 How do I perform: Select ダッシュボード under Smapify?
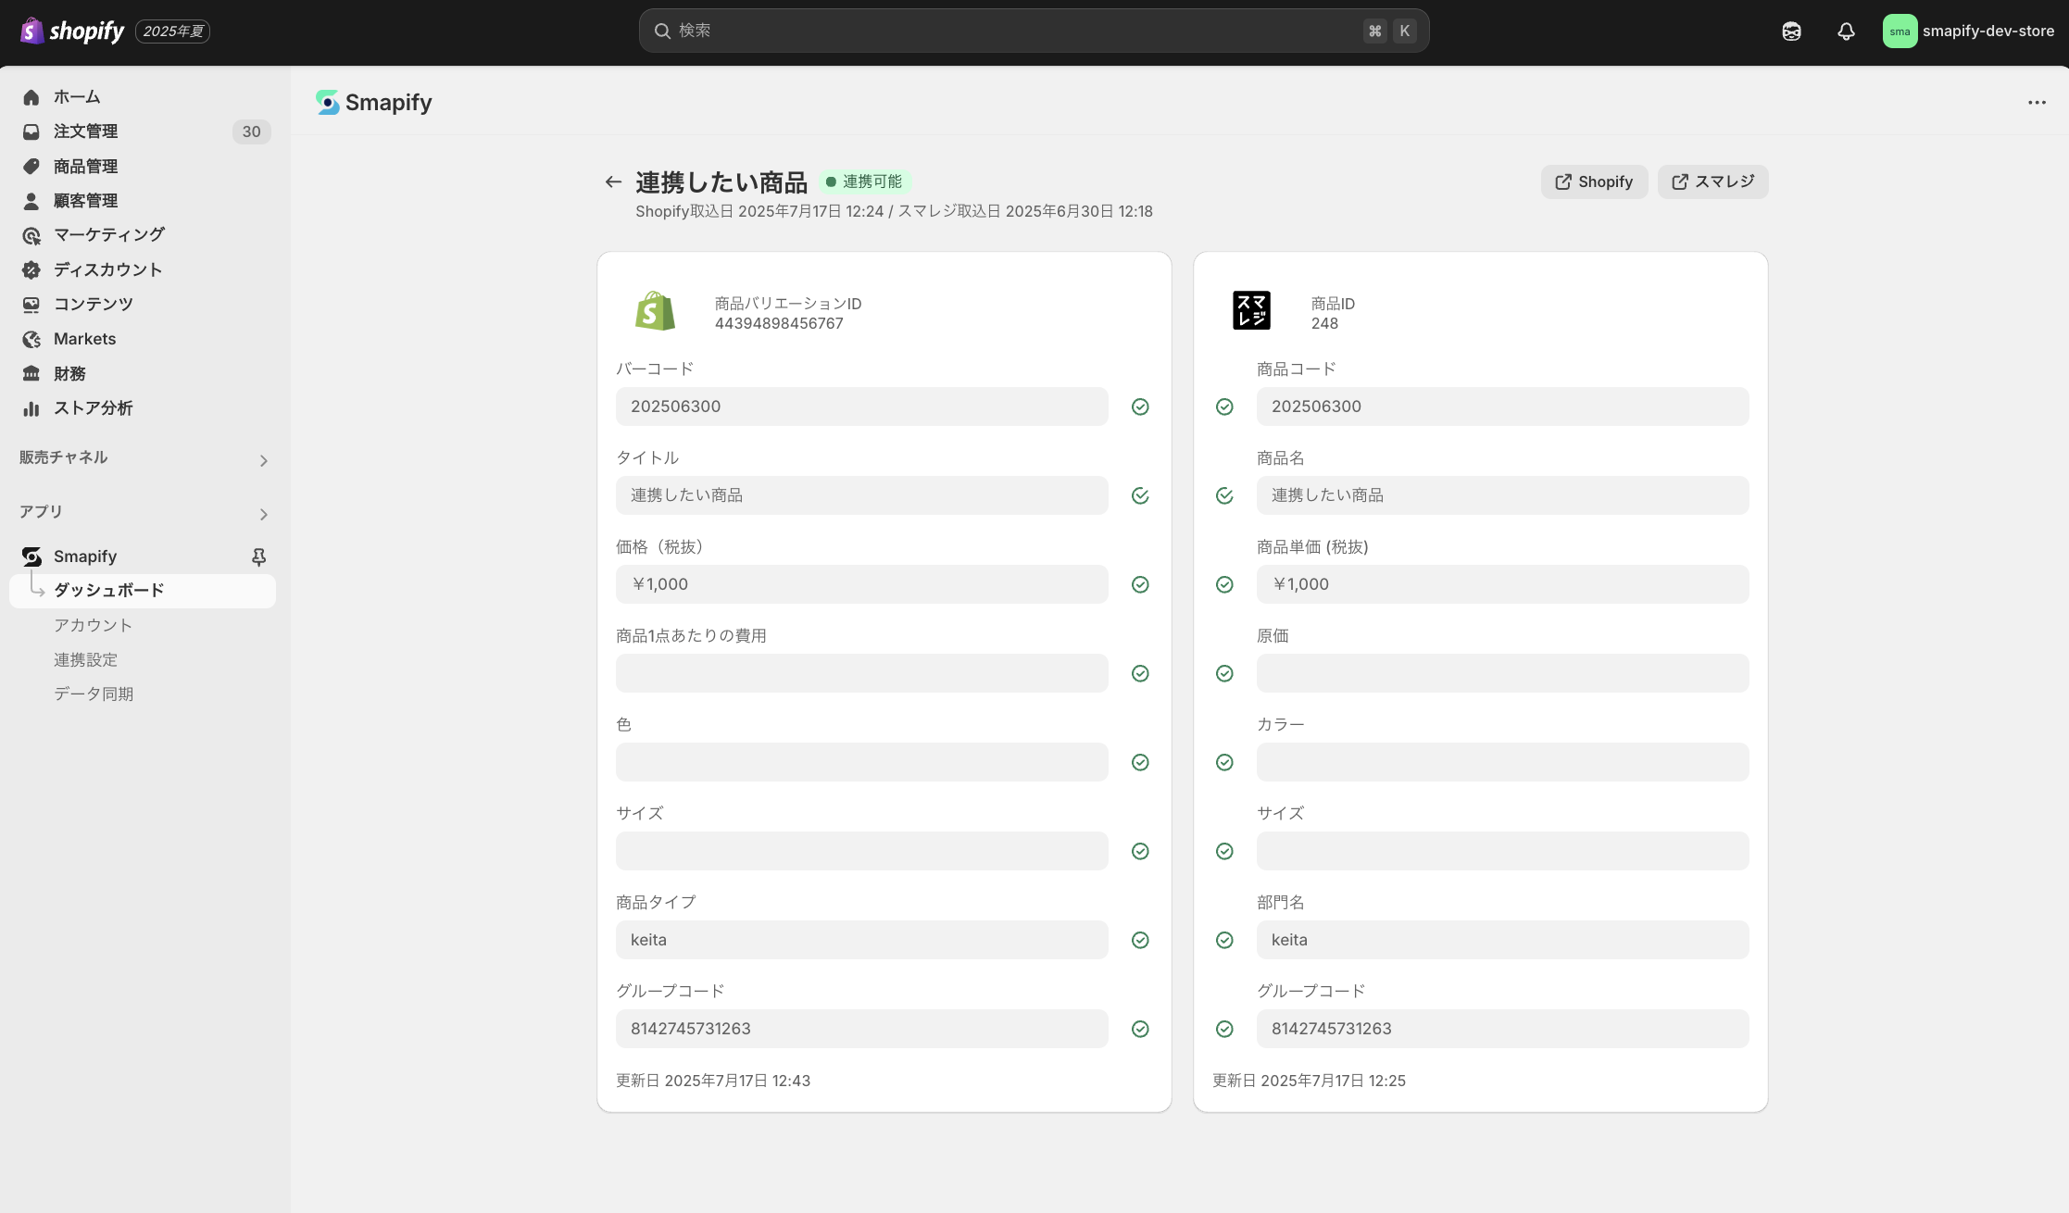[x=143, y=591]
